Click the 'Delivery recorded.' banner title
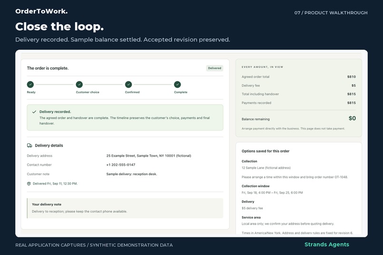 [55, 112]
